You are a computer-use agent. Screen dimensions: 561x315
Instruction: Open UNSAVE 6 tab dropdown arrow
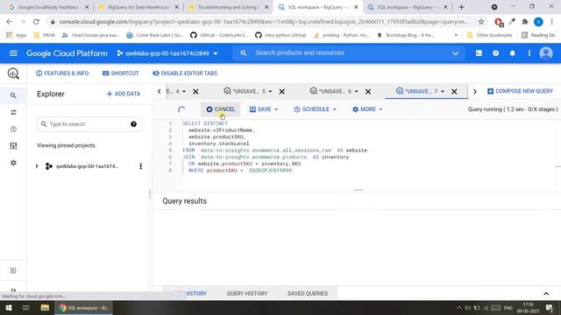click(x=357, y=91)
